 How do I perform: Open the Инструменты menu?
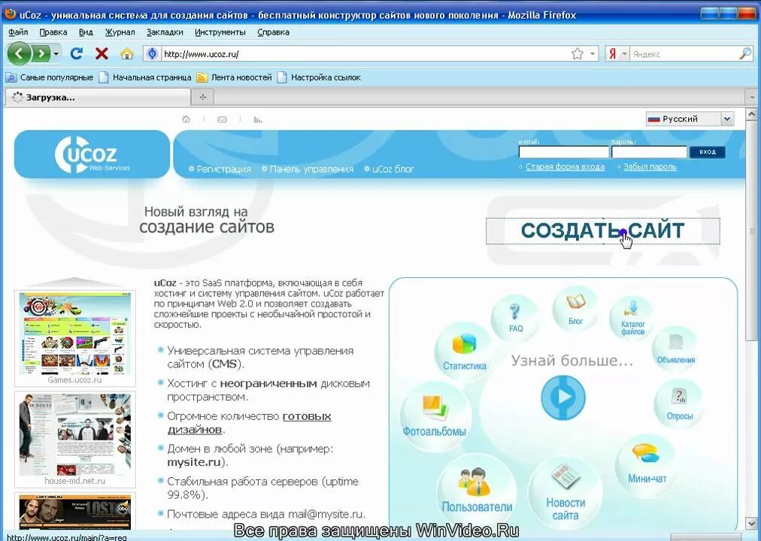220,32
